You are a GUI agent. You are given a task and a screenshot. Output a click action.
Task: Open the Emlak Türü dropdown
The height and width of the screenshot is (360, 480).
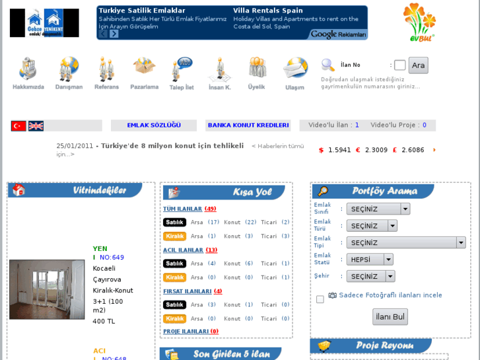372,226
